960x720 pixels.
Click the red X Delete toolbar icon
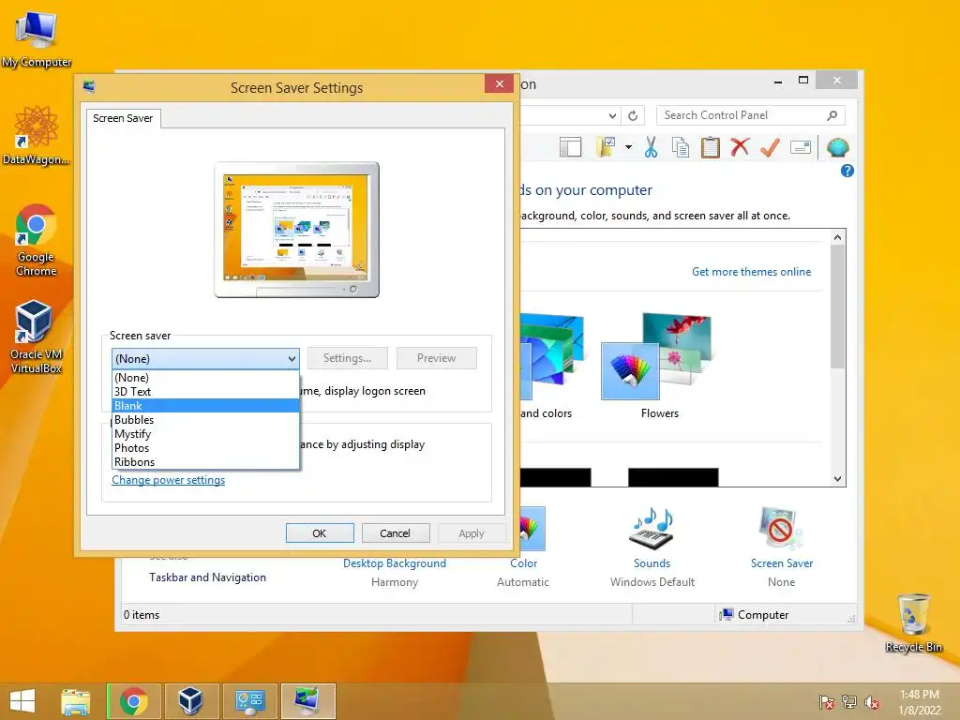[x=741, y=147]
